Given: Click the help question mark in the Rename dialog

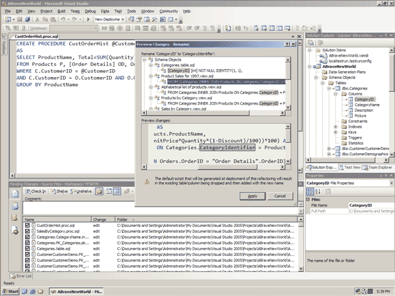Looking at the screenshot, I should (287, 44).
